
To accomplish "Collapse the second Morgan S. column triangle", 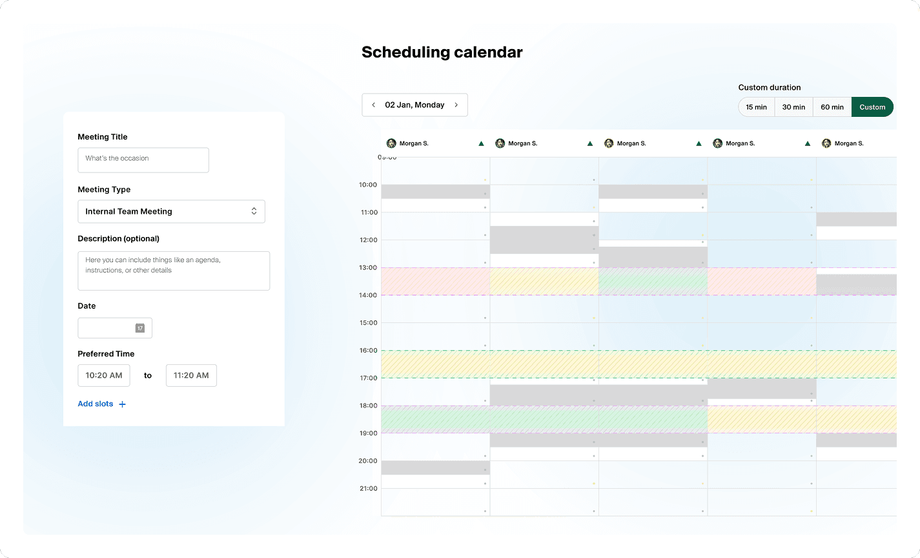I will point(589,143).
